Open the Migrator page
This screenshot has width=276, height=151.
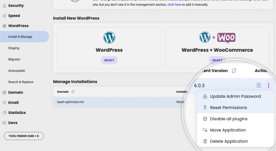tap(14, 59)
